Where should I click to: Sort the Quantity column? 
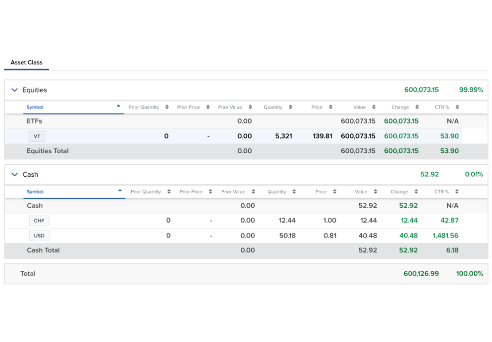(291, 107)
